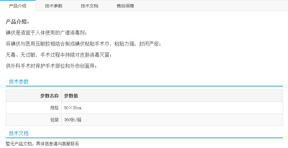Click the line starting with 无毒、无过敏
This screenshot has height=148, width=288.
pyautogui.click(x=59, y=55)
